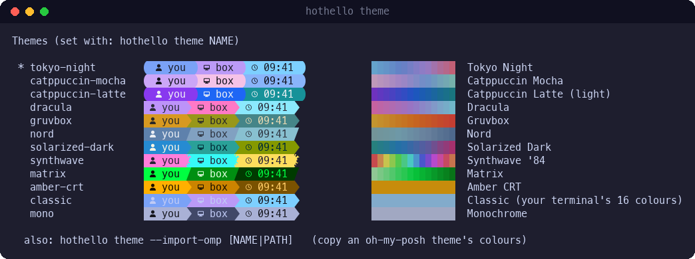Click the clock icon in dracula prompt
Viewport: 695px width, 259px height.
pyautogui.click(x=248, y=108)
